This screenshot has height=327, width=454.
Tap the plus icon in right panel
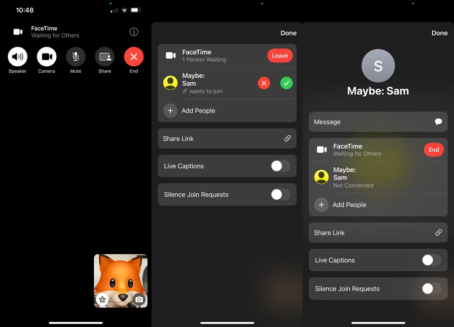pyautogui.click(x=321, y=205)
